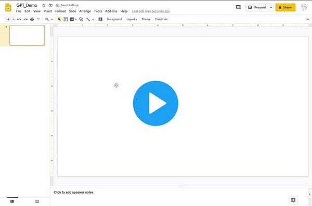Open the line type dropdown arrow
Image resolution: width=312 pixels, height=206 pixels.
93,19
